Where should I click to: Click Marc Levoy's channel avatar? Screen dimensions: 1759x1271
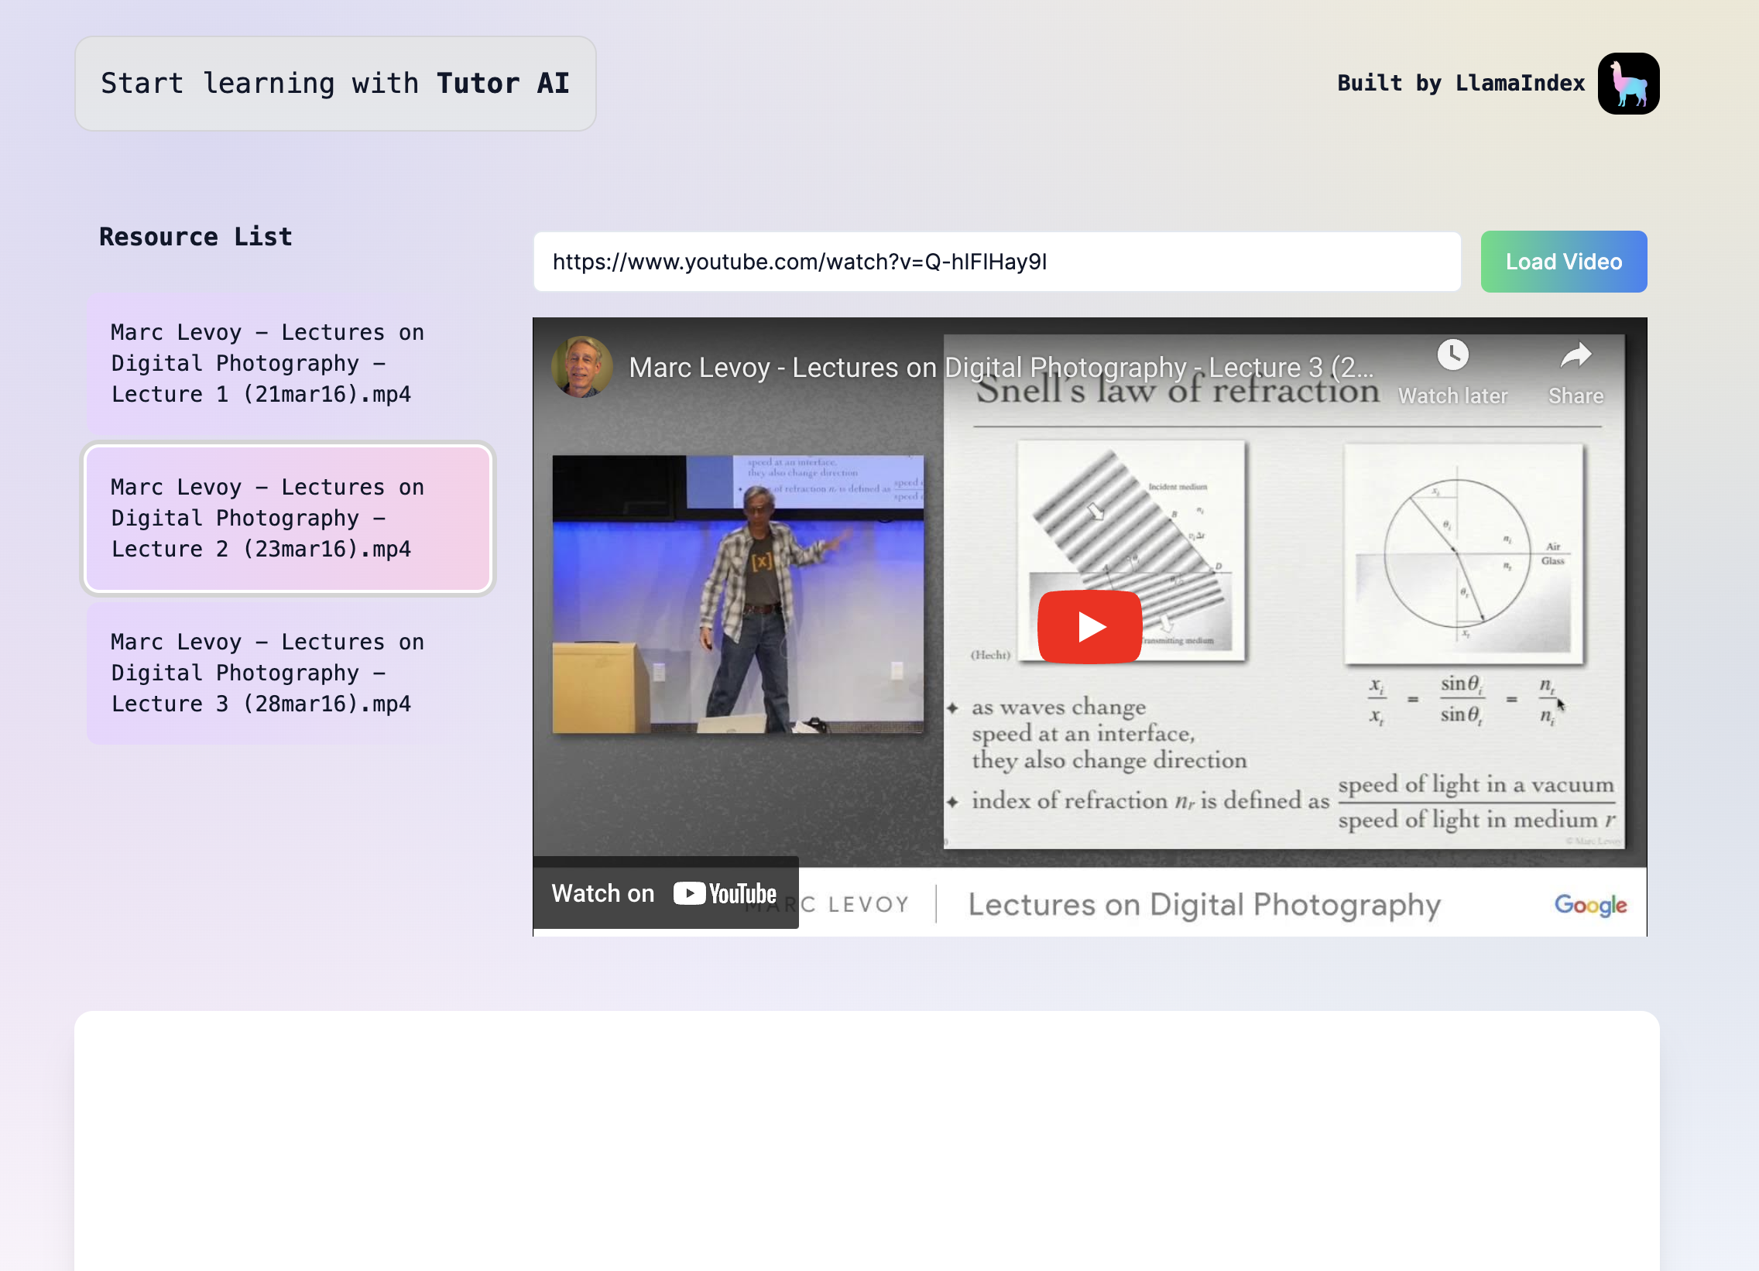[x=581, y=367]
